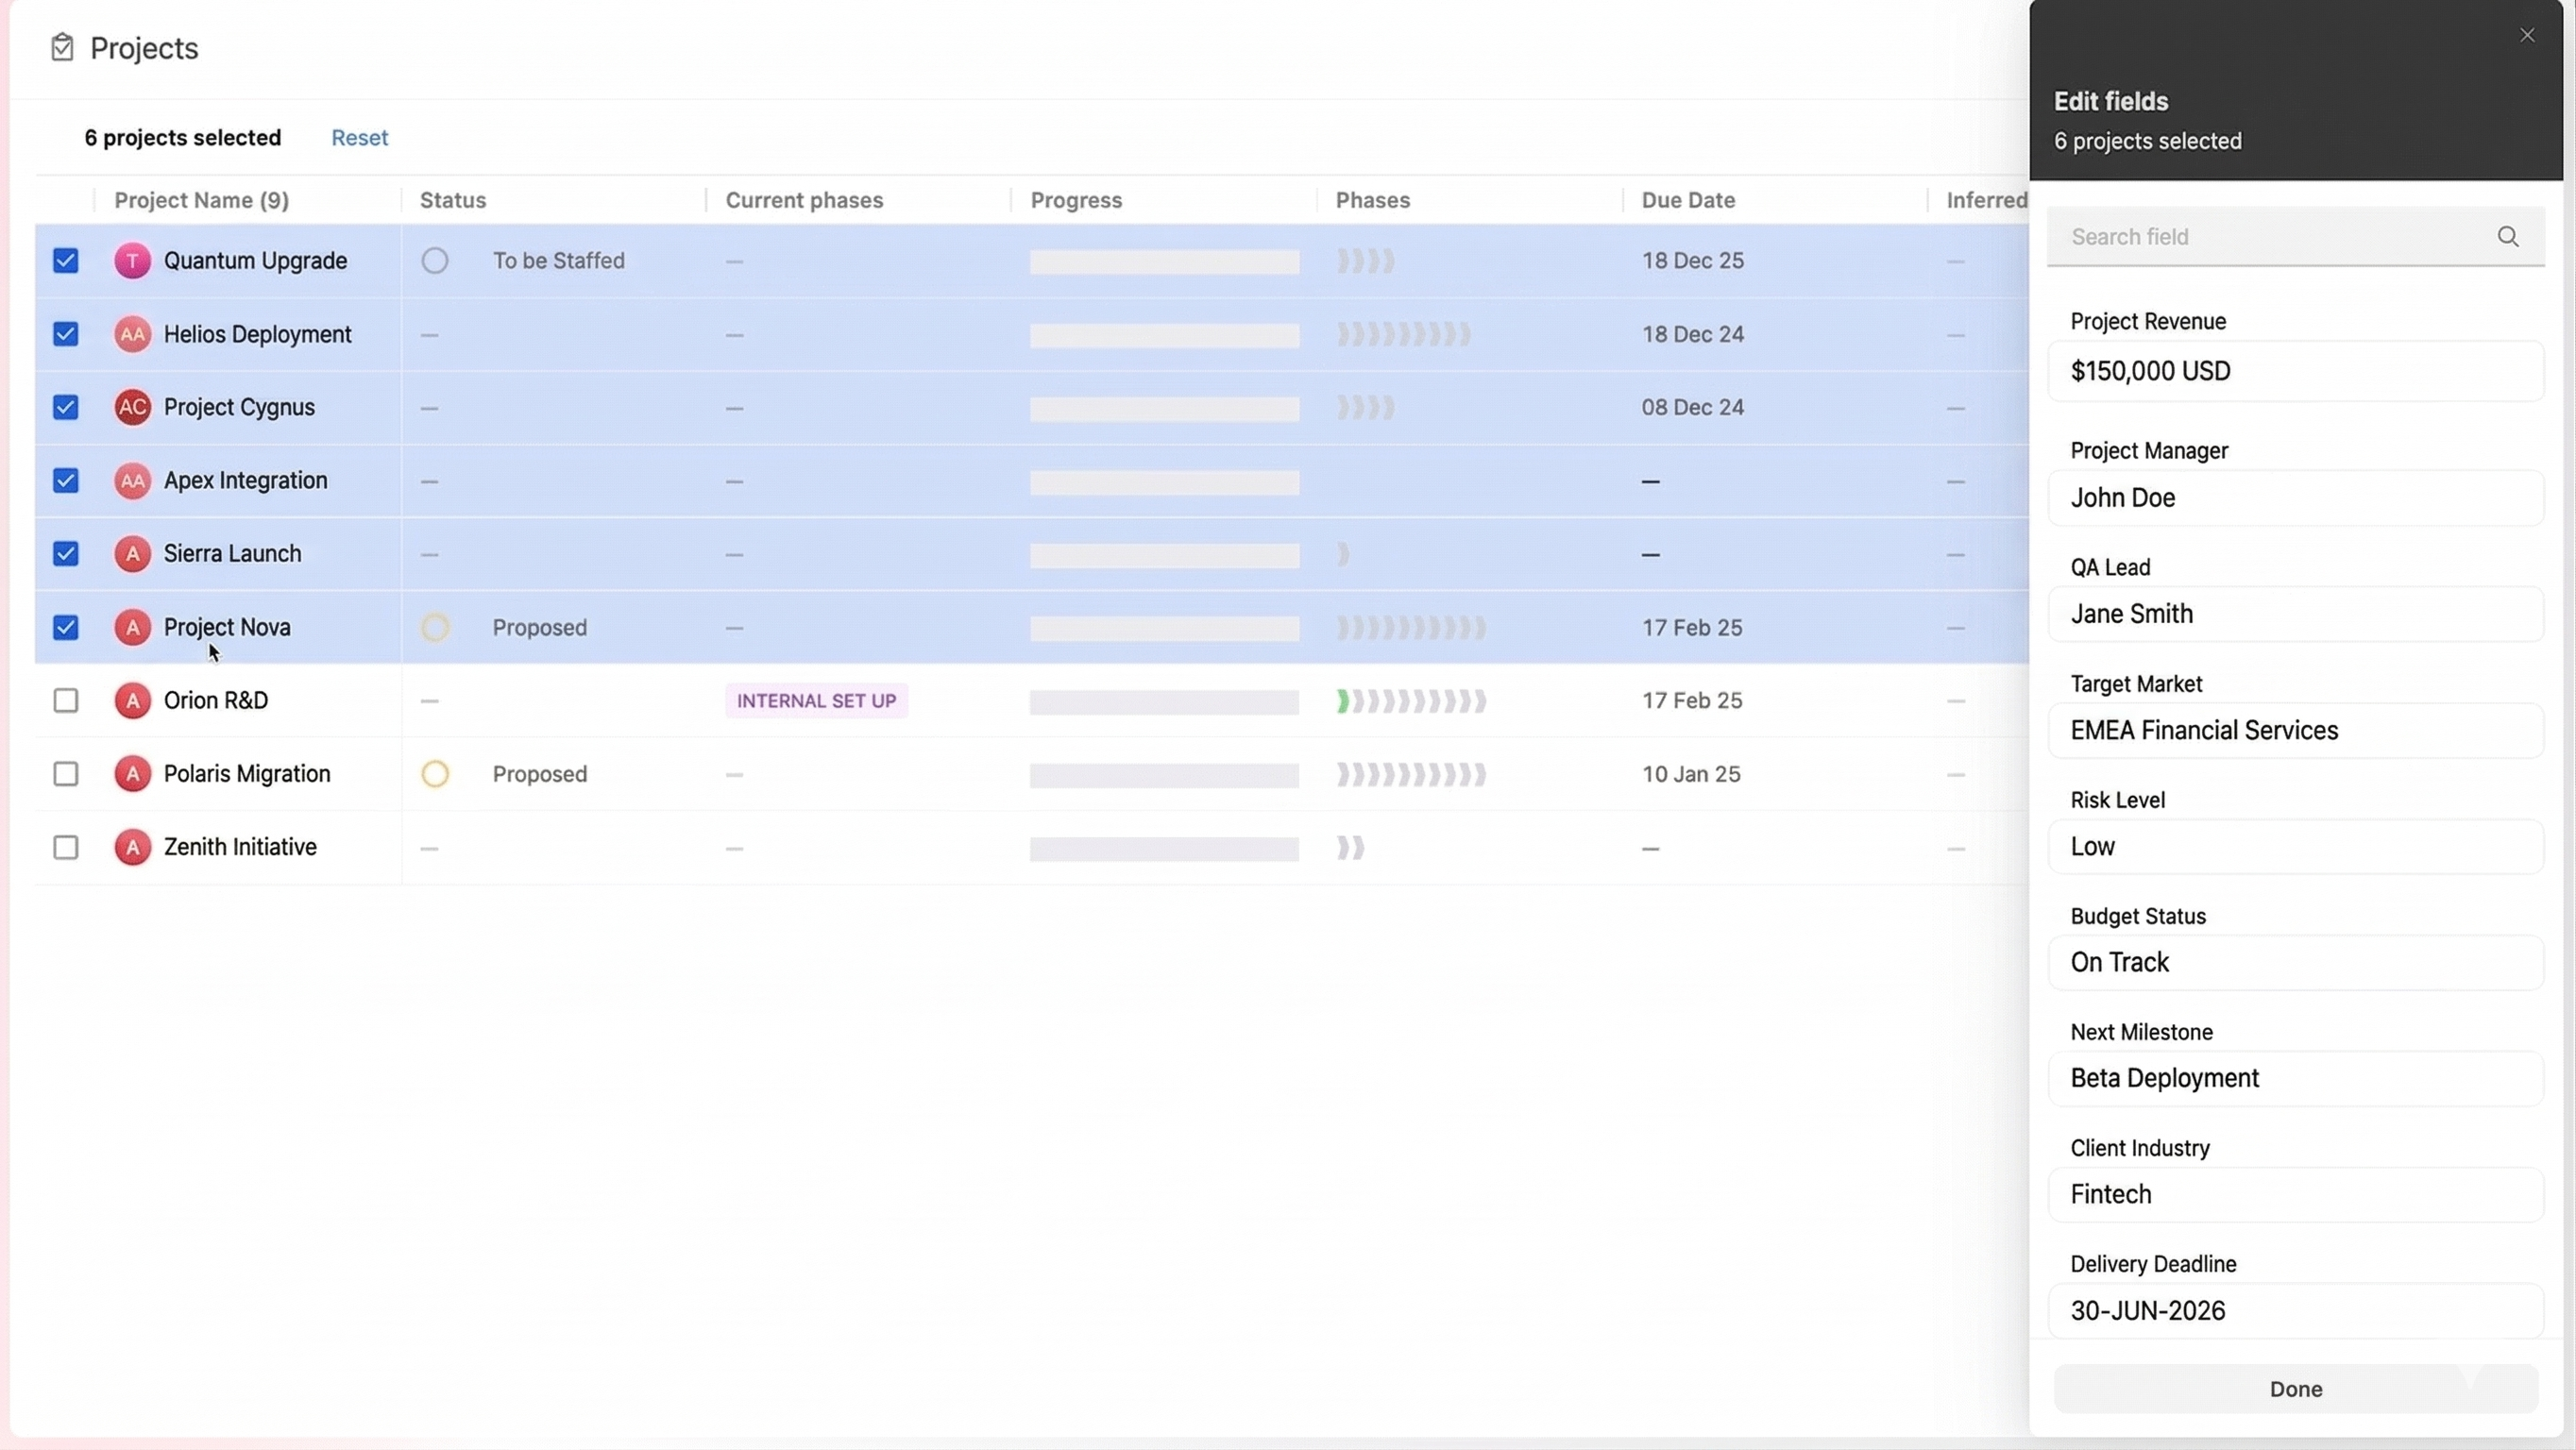Click the Polaris Migration Proposed status circle

434,774
